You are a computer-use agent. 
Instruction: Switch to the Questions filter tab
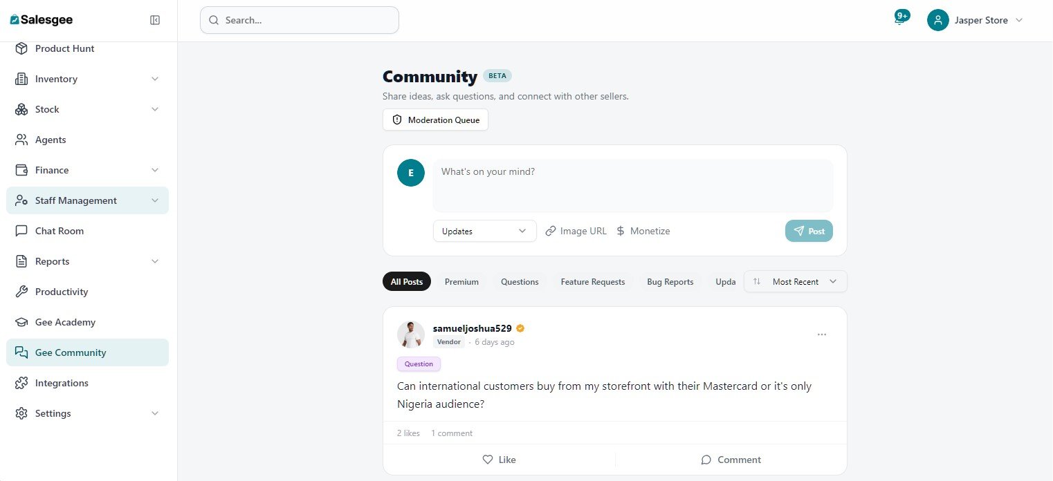click(520, 281)
